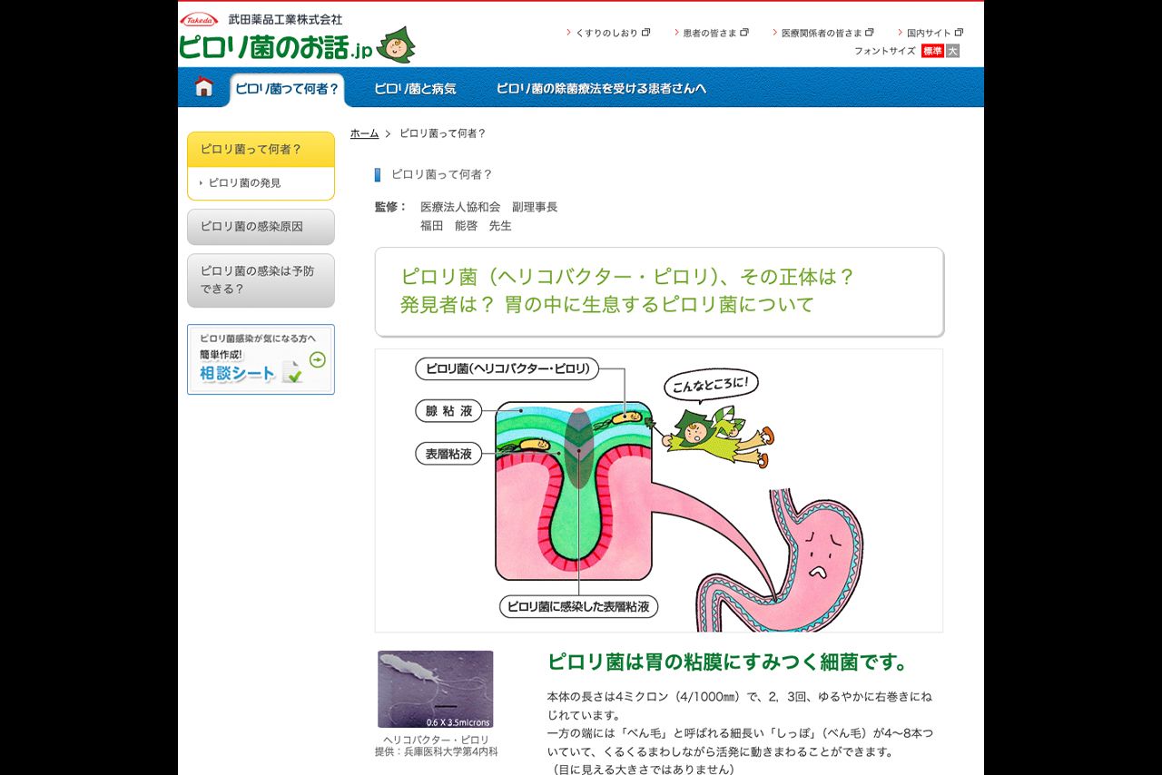Screen dimensions: 1162x775
Task: Open ピロリ菌の除菌療法を受ける患者さんへ tab
Action: pos(601,89)
